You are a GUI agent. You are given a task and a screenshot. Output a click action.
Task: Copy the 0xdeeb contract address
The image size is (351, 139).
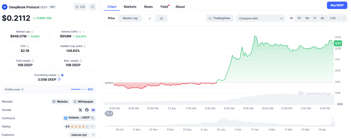pyautogui.click(x=92, y=118)
